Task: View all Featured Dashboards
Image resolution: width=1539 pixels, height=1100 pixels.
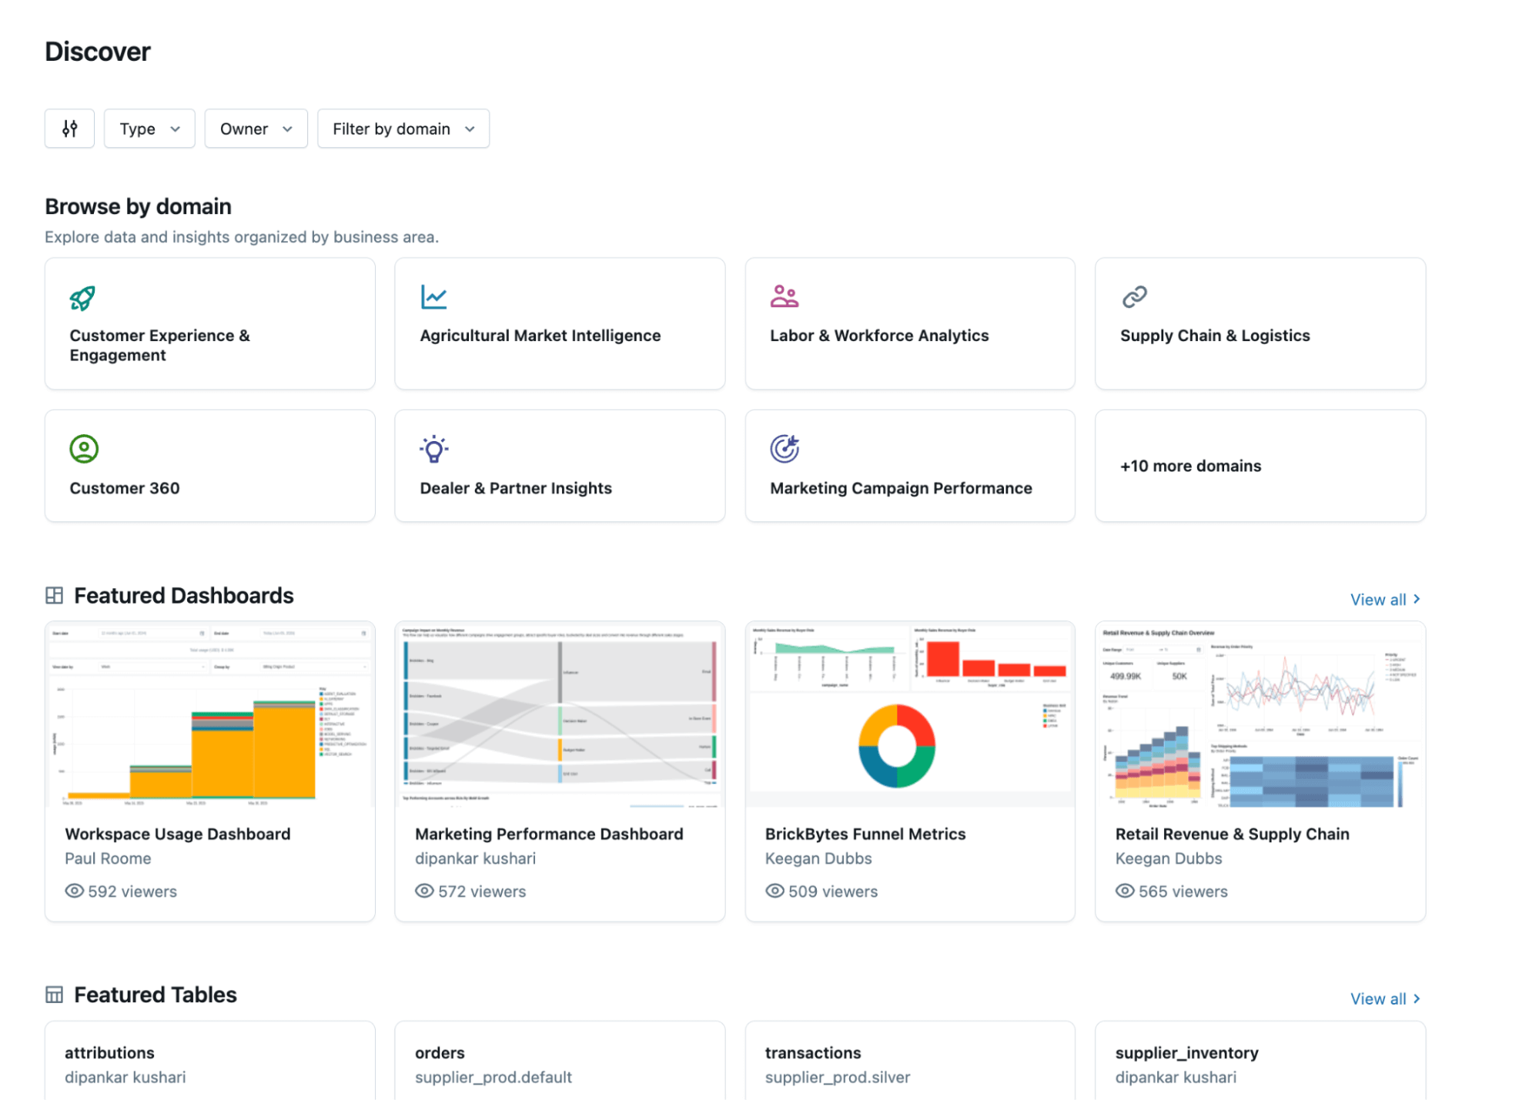Action: point(1384,599)
